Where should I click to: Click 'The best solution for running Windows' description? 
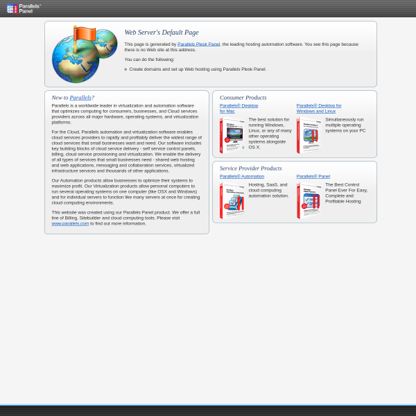click(270, 133)
